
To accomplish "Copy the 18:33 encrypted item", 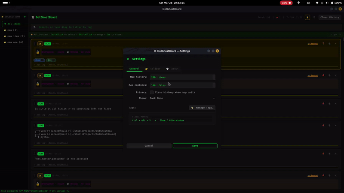I will 329,75.
